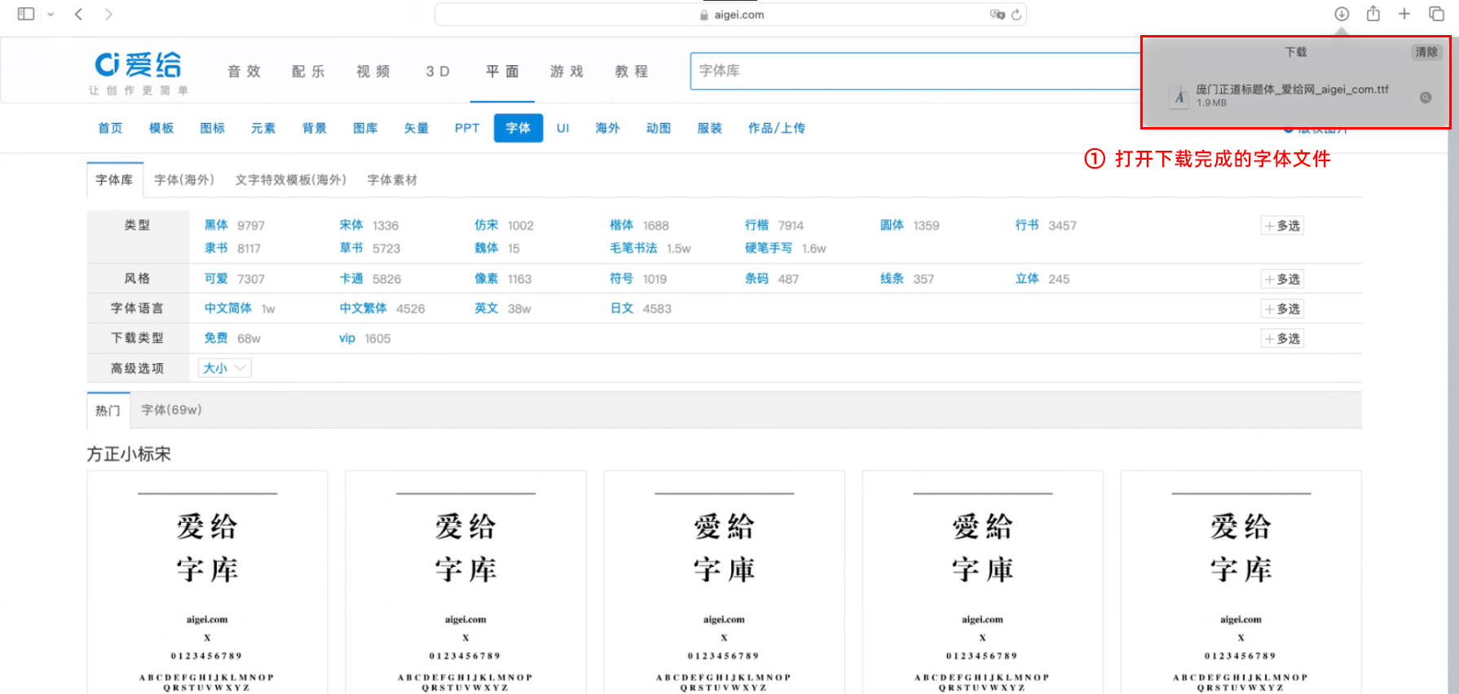The width and height of the screenshot is (1459, 694).
Task: Click the font file icon in downloads list
Action: [1179, 97]
